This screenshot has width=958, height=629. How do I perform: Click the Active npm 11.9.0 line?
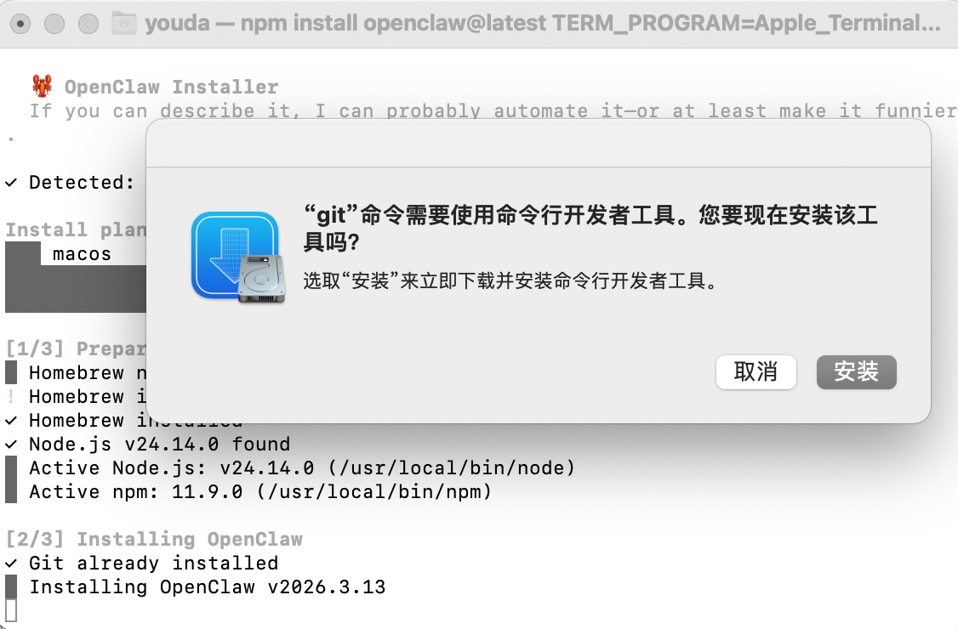(260, 492)
